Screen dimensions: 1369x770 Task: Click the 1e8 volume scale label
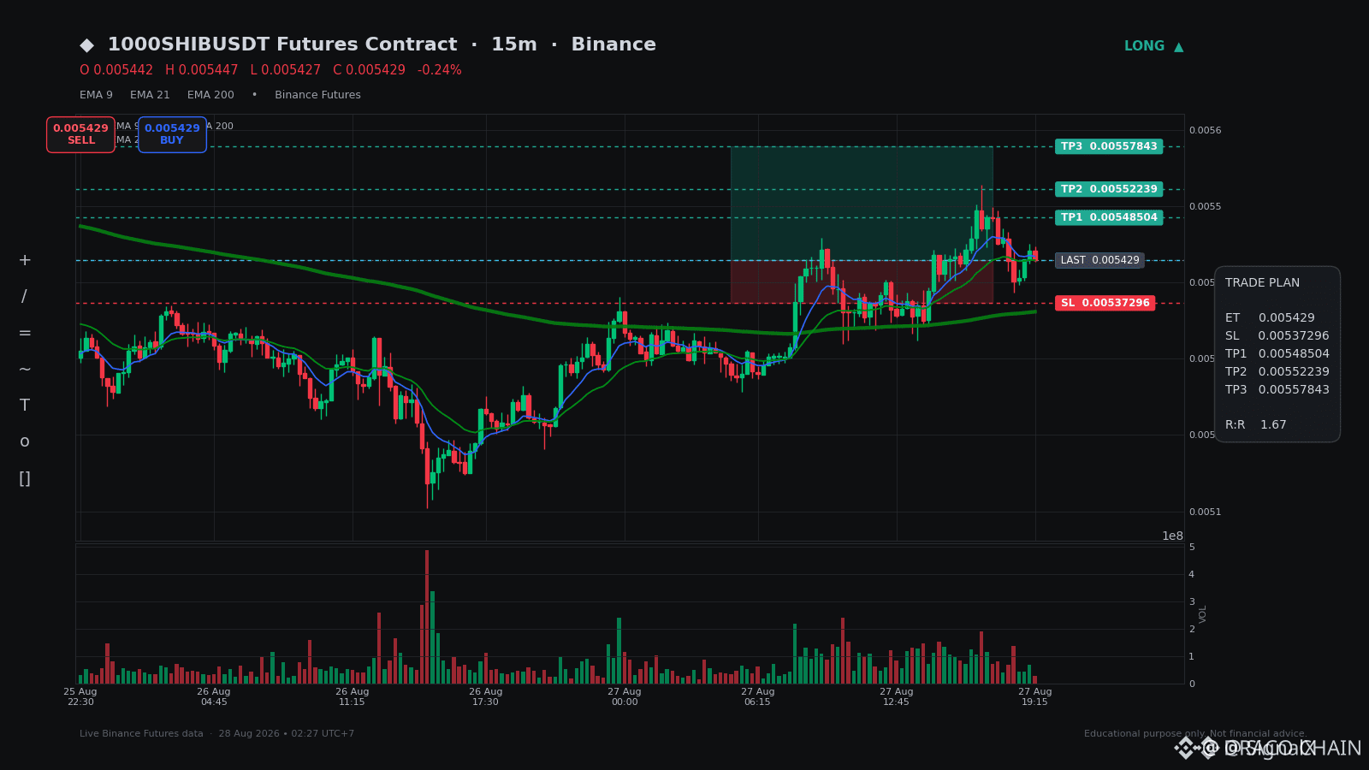tap(1172, 536)
